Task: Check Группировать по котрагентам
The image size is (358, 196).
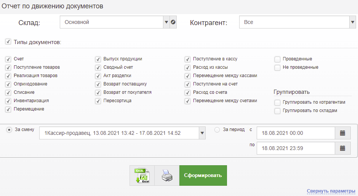Action: [x=277, y=103]
